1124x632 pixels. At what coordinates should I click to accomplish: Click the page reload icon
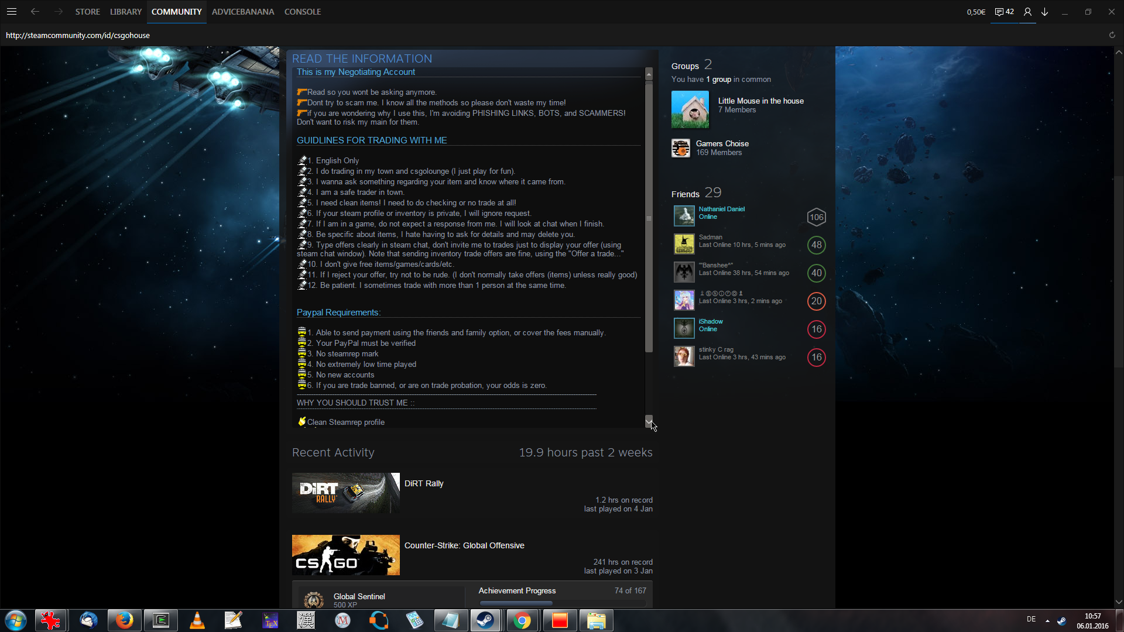coord(1112,35)
